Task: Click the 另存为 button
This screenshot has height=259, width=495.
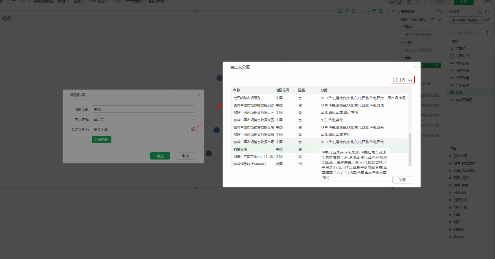Action: click(x=487, y=2)
